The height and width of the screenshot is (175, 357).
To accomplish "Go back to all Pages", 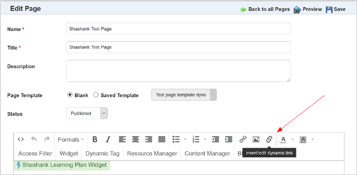I will (265, 9).
